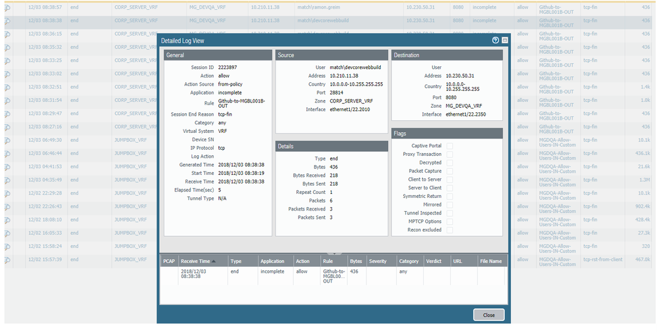Sort related logs by Rule column
657x332 pixels.
tap(334, 261)
